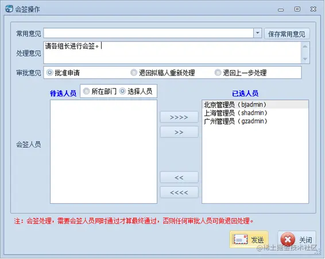Minimize the 会签操作 window

click(281, 10)
